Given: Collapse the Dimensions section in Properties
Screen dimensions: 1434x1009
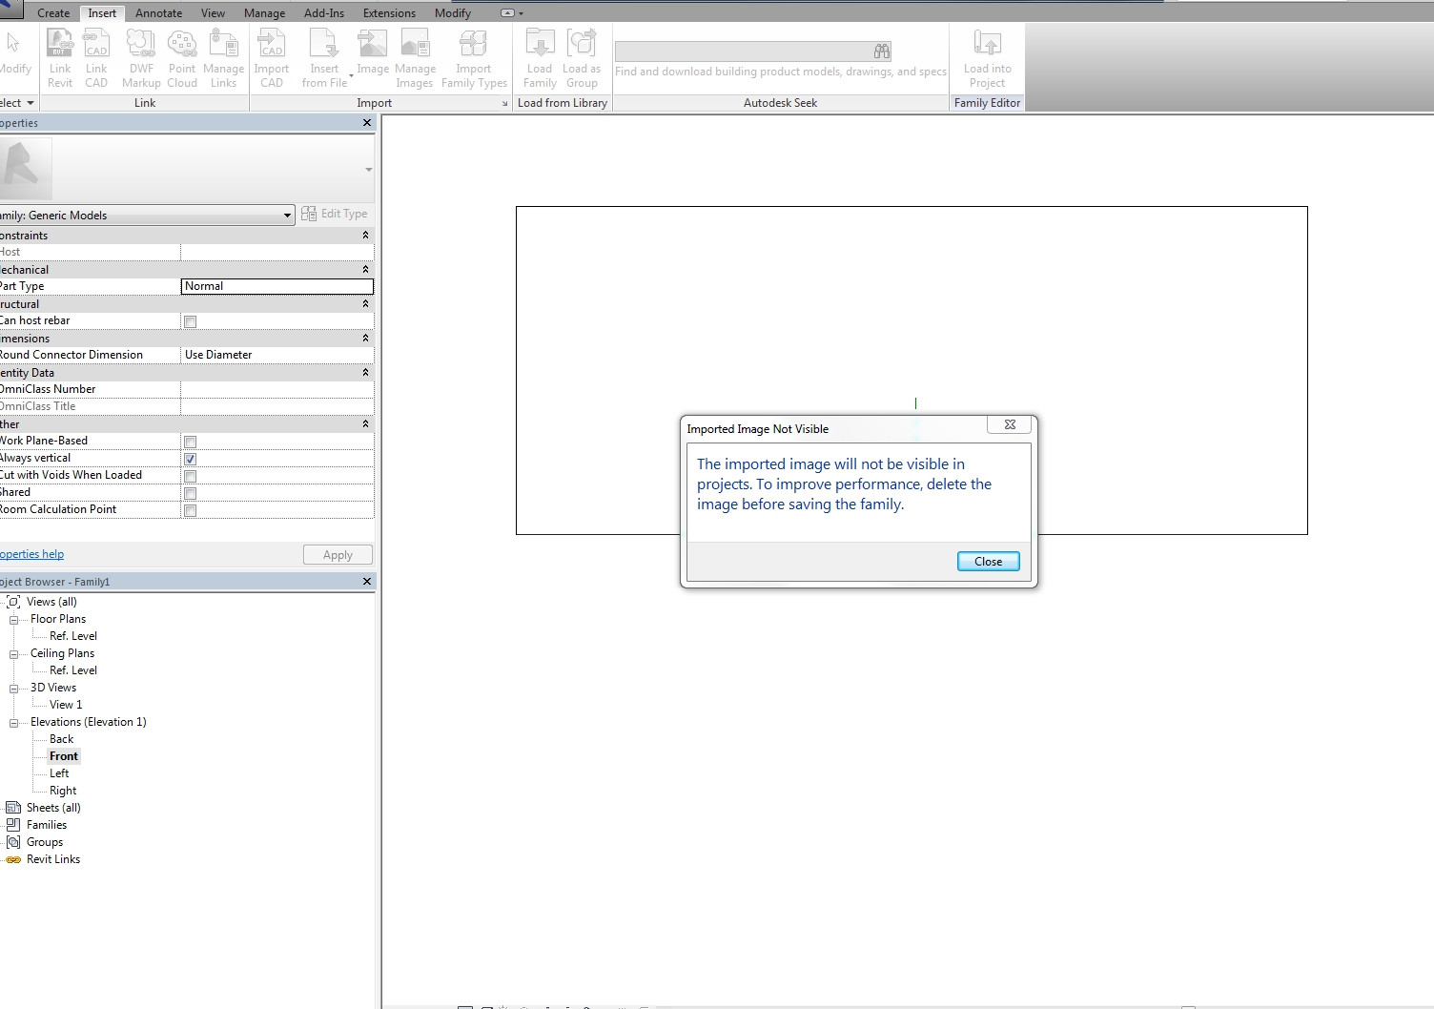Looking at the screenshot, I should pyautogui.click(x=365, y=338).
